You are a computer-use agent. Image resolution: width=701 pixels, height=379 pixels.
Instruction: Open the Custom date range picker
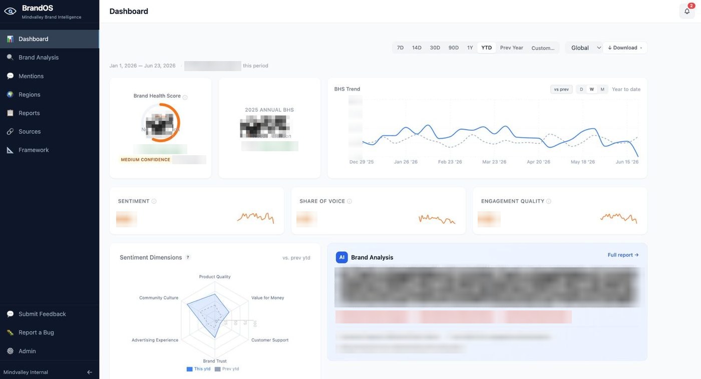543,48
